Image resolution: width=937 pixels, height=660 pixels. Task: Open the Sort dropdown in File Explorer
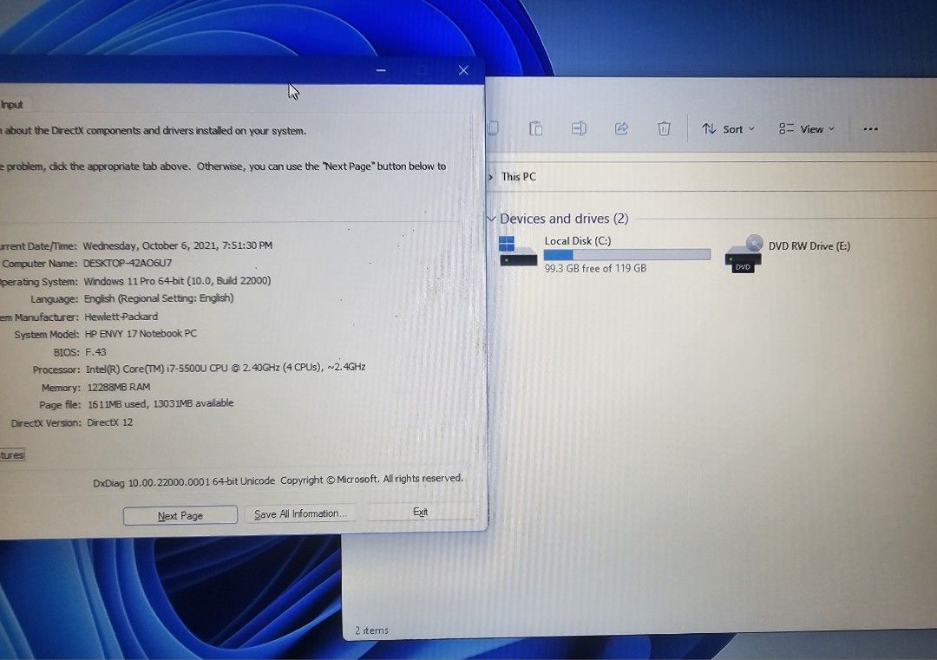tap(728, 129)
